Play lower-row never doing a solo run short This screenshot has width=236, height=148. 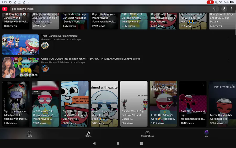(104, 104)
